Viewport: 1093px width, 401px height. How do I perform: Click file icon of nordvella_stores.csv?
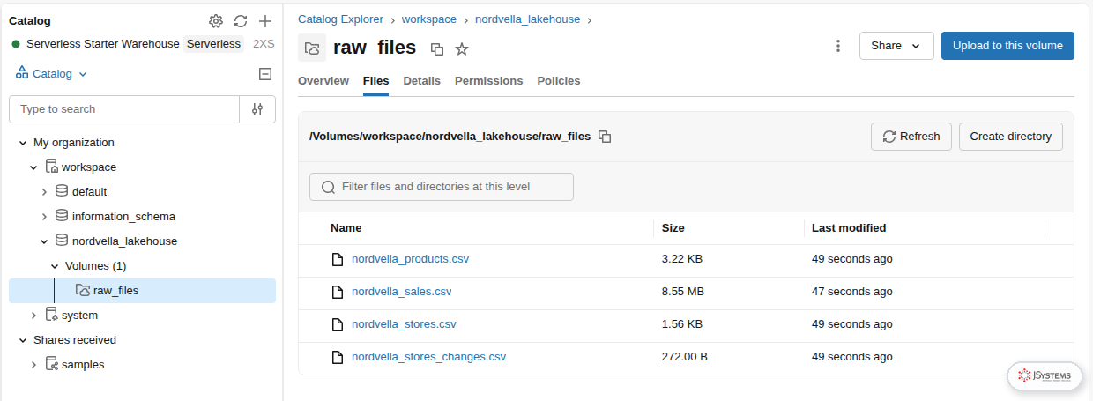pyautogui.click(x=337, y=324)
